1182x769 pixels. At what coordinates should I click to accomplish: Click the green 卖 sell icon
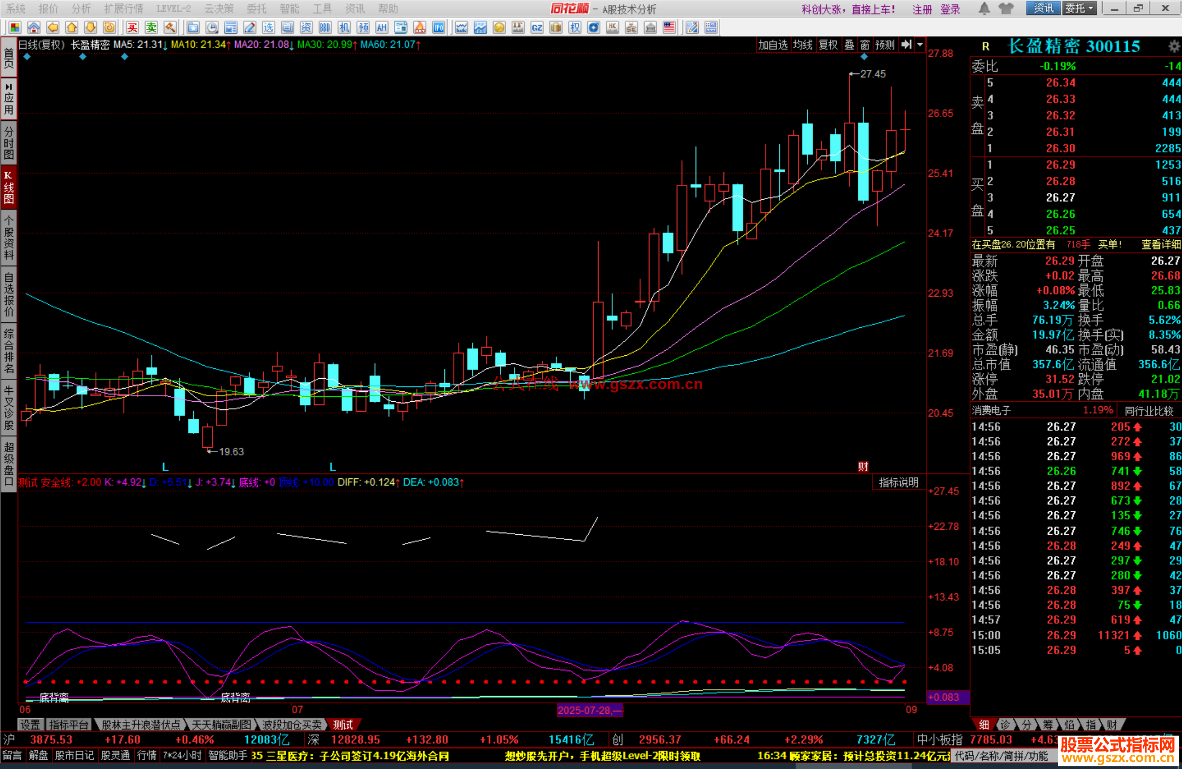(x=151, y=27)
